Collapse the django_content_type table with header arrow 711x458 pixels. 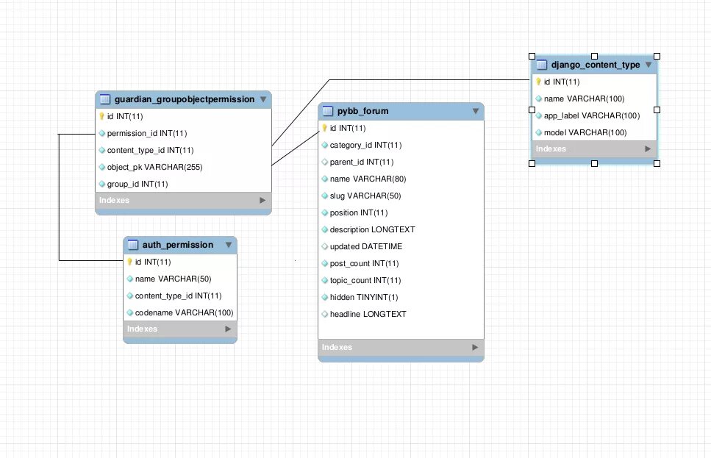649,65
